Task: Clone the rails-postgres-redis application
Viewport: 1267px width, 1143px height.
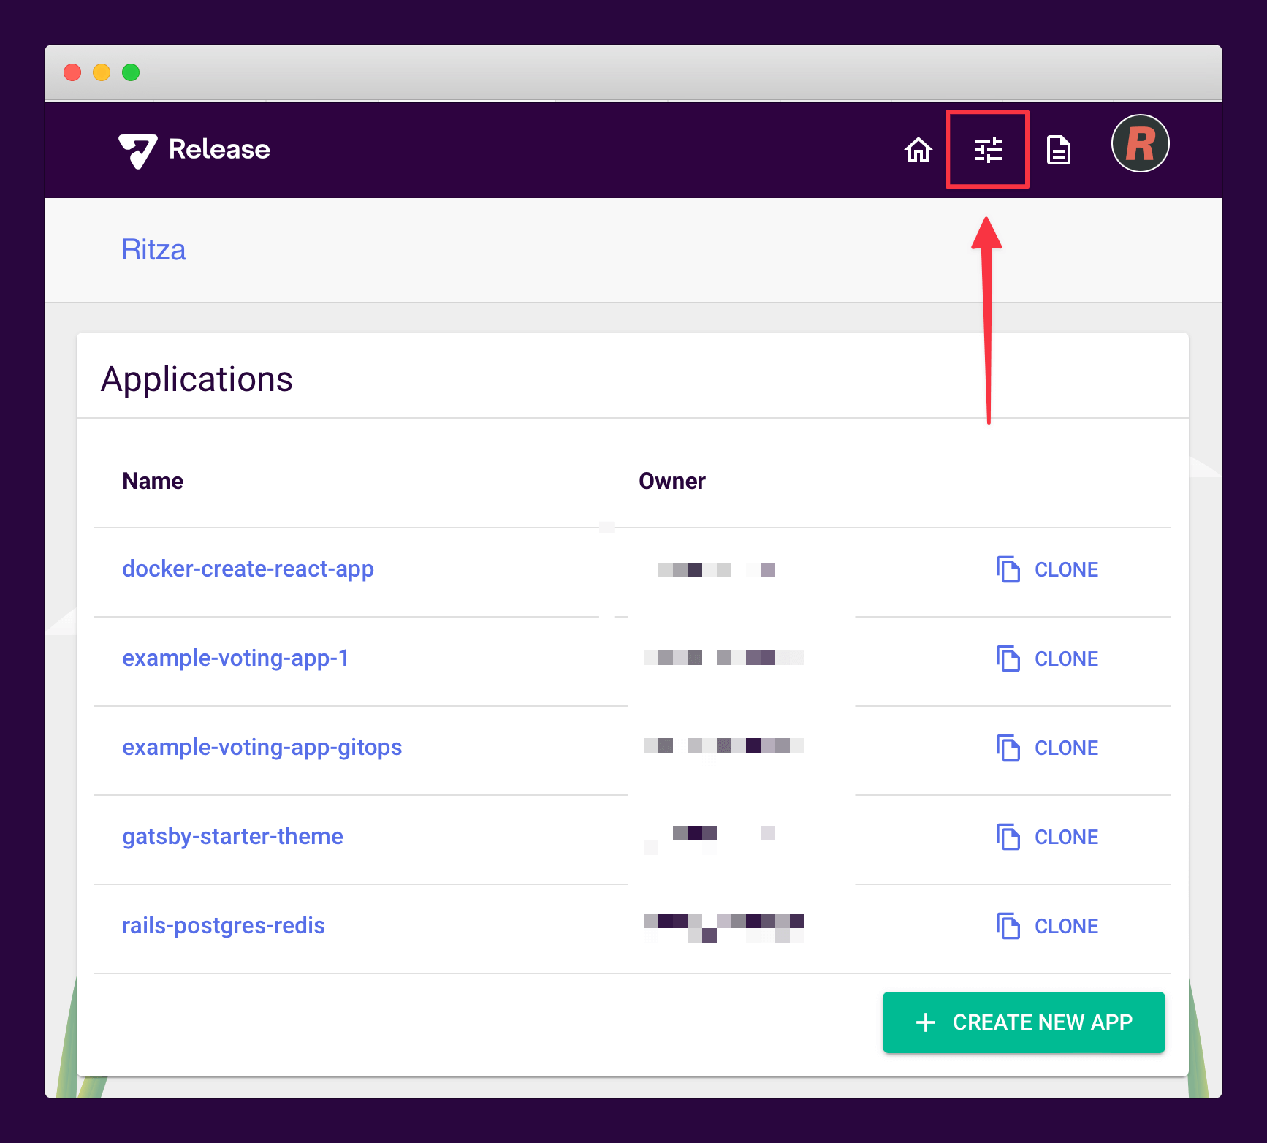Action: pyautogui.click(x=1048, y=926)
